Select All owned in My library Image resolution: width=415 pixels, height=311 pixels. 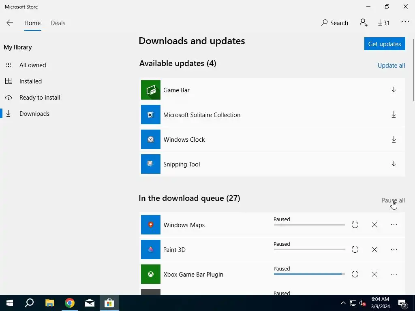32,65
